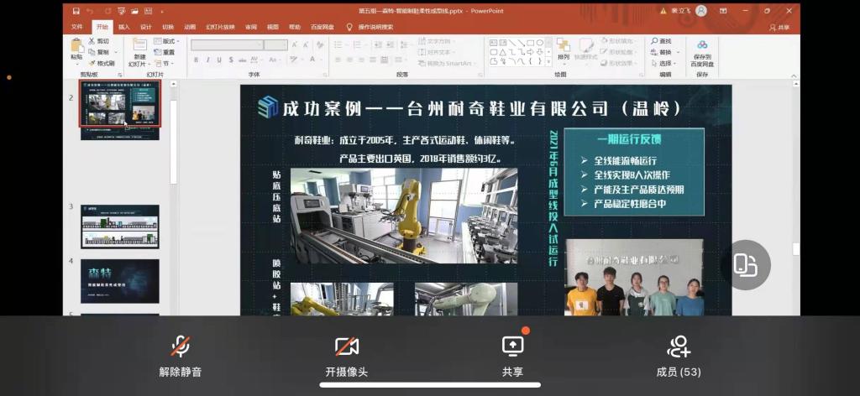
Task: Tap the floating phone-rotate orientation button
Action: coord(746,265)
